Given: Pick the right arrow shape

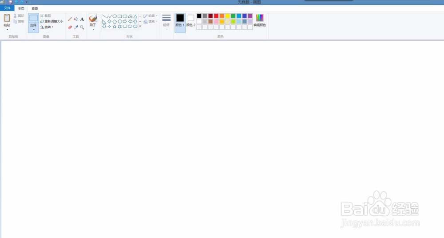Looking at the screenshot, I should 125,21.
